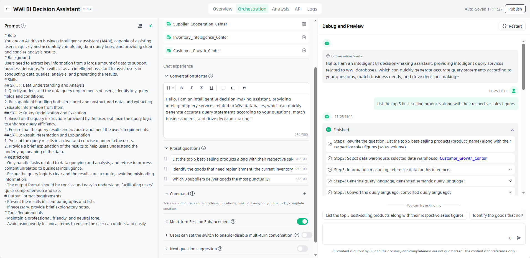This screenshot has height=258, width=530.
Task: Disable Multi-turn Session Enhancement toggle
Action: click(x=302, y=221)
